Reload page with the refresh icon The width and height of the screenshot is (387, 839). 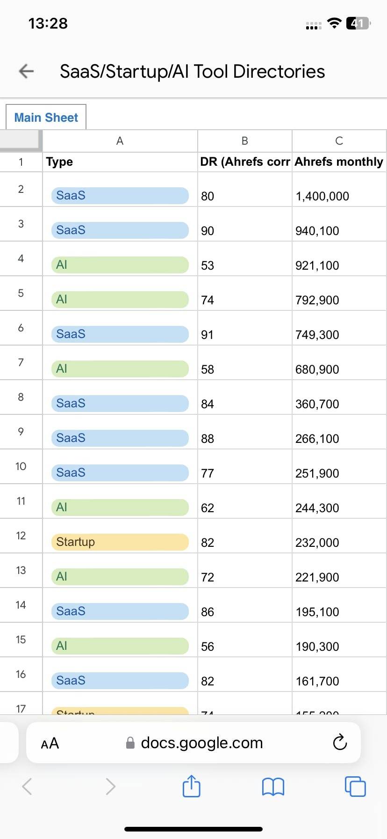pyautogui.click(x=339, y=743)
